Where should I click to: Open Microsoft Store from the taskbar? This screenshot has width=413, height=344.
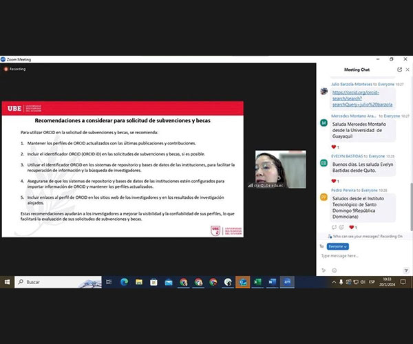coord(153,282)
